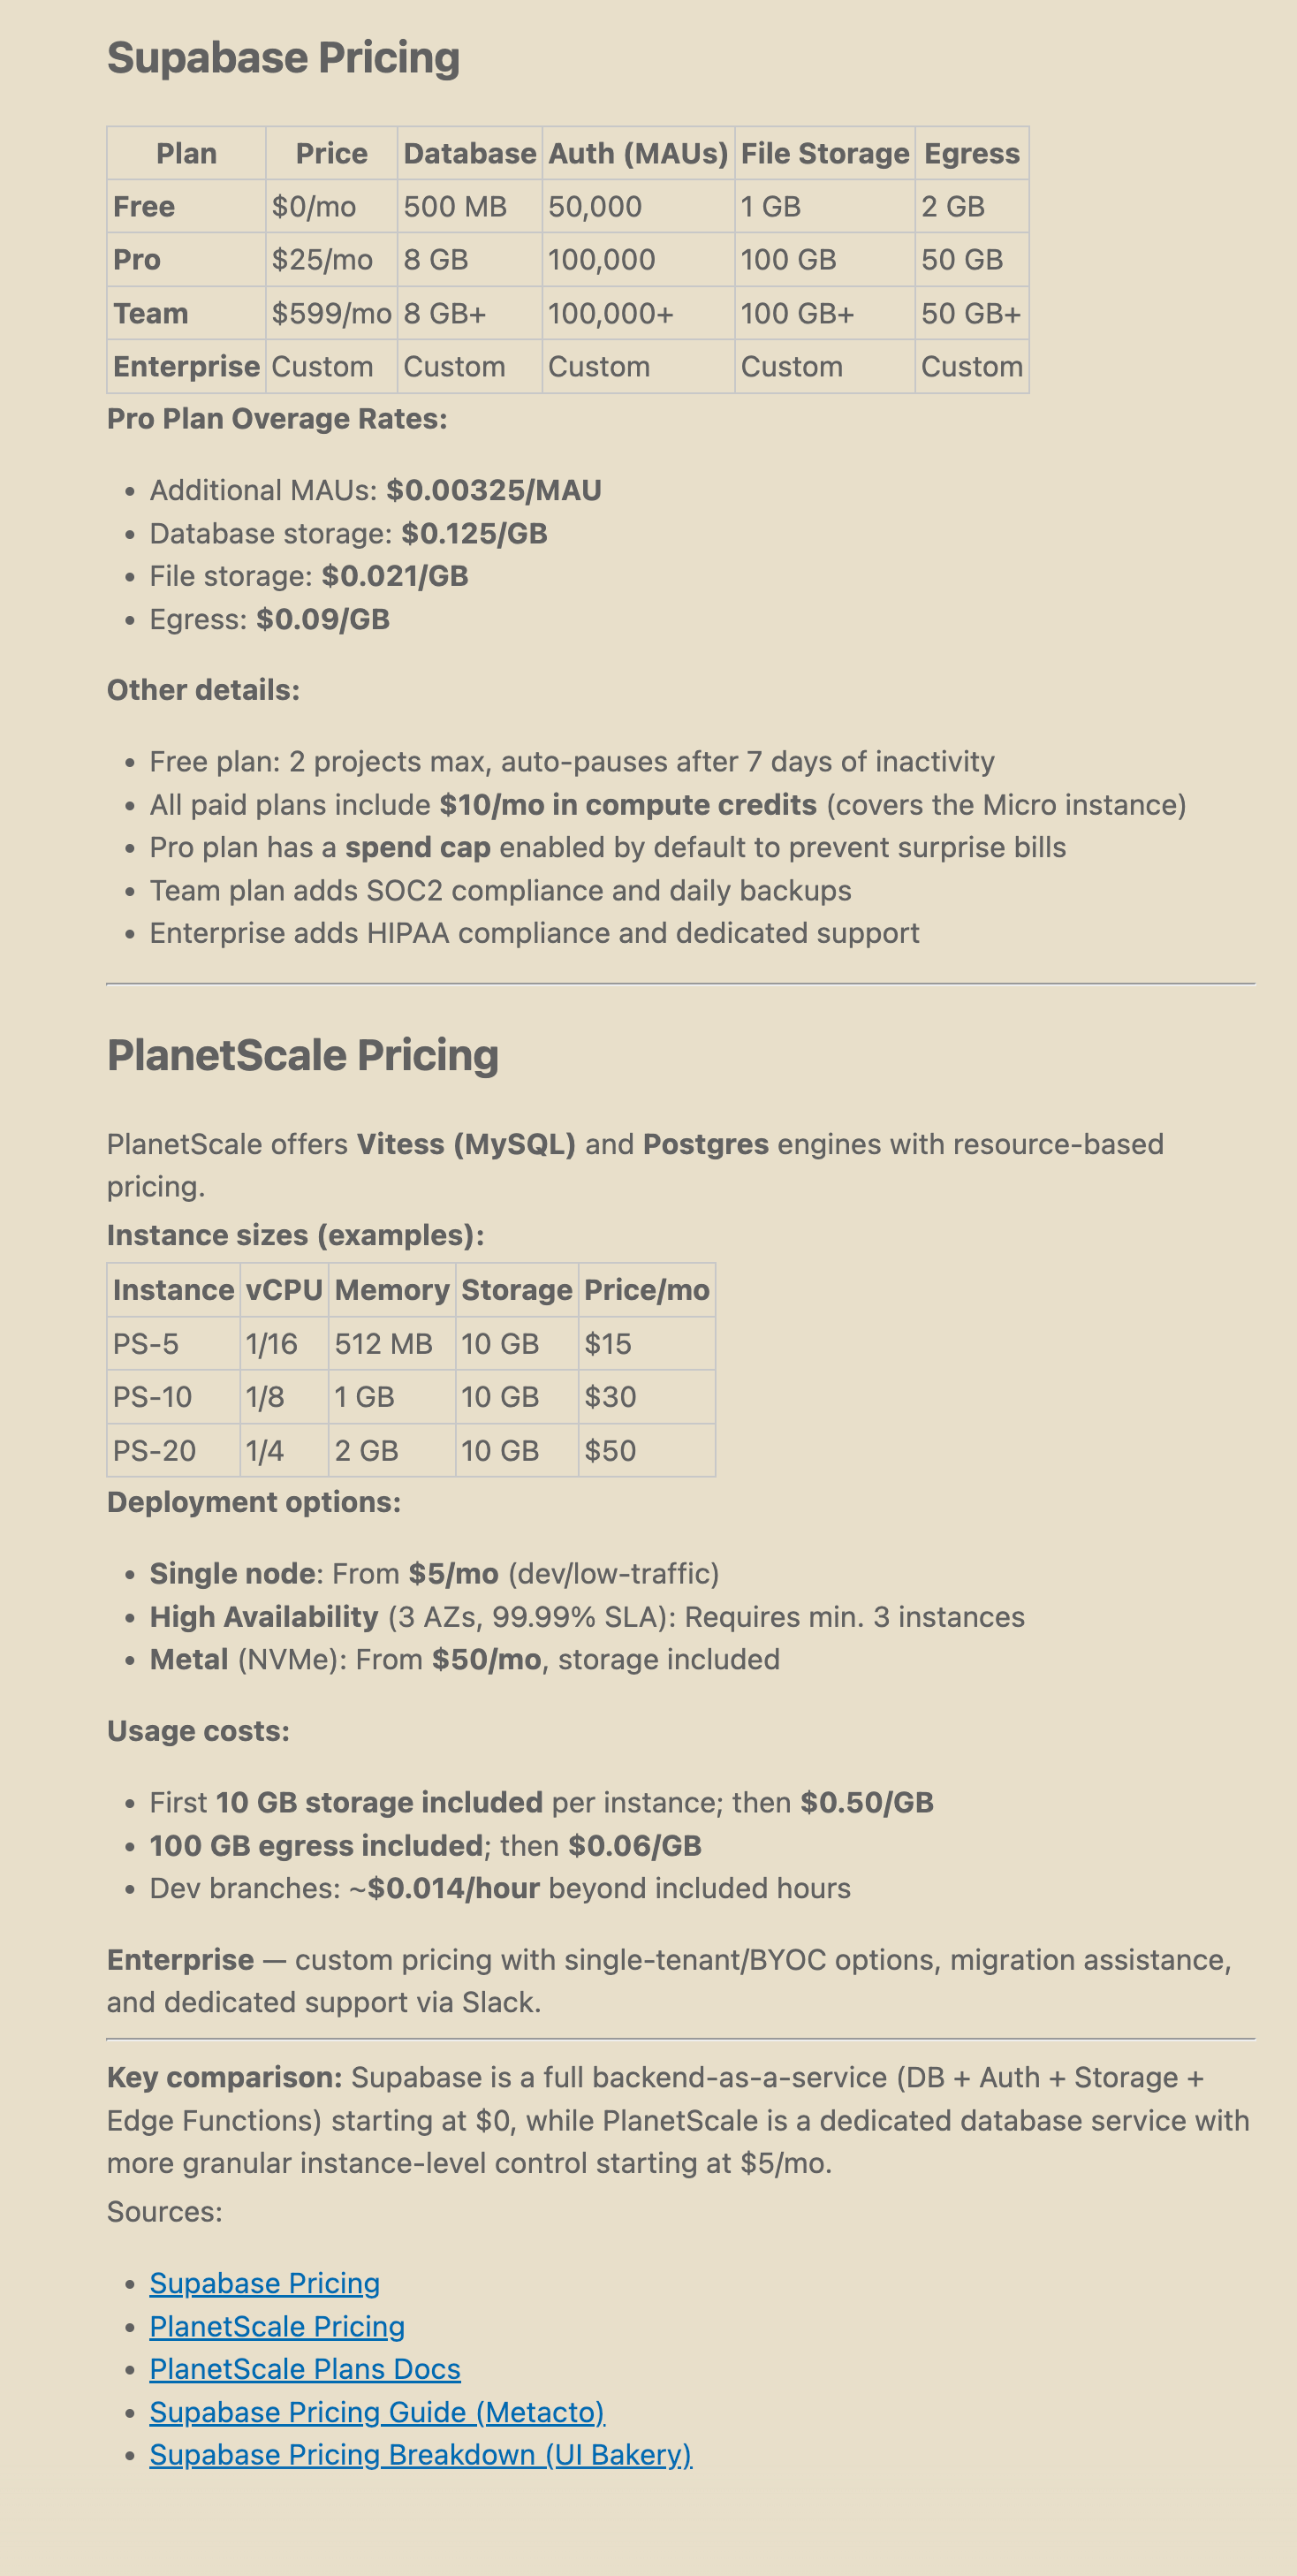Click the bold $0.00325/MAU overage rate
This screenshot has height=2576, width=1297.
(x=494, y=490)
